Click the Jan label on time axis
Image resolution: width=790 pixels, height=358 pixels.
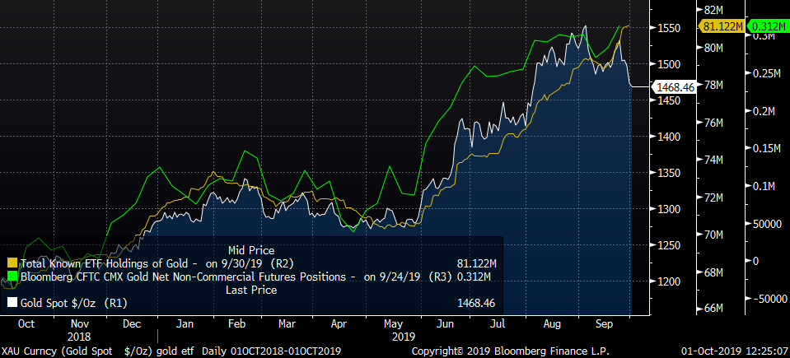[x=185, y=324]
